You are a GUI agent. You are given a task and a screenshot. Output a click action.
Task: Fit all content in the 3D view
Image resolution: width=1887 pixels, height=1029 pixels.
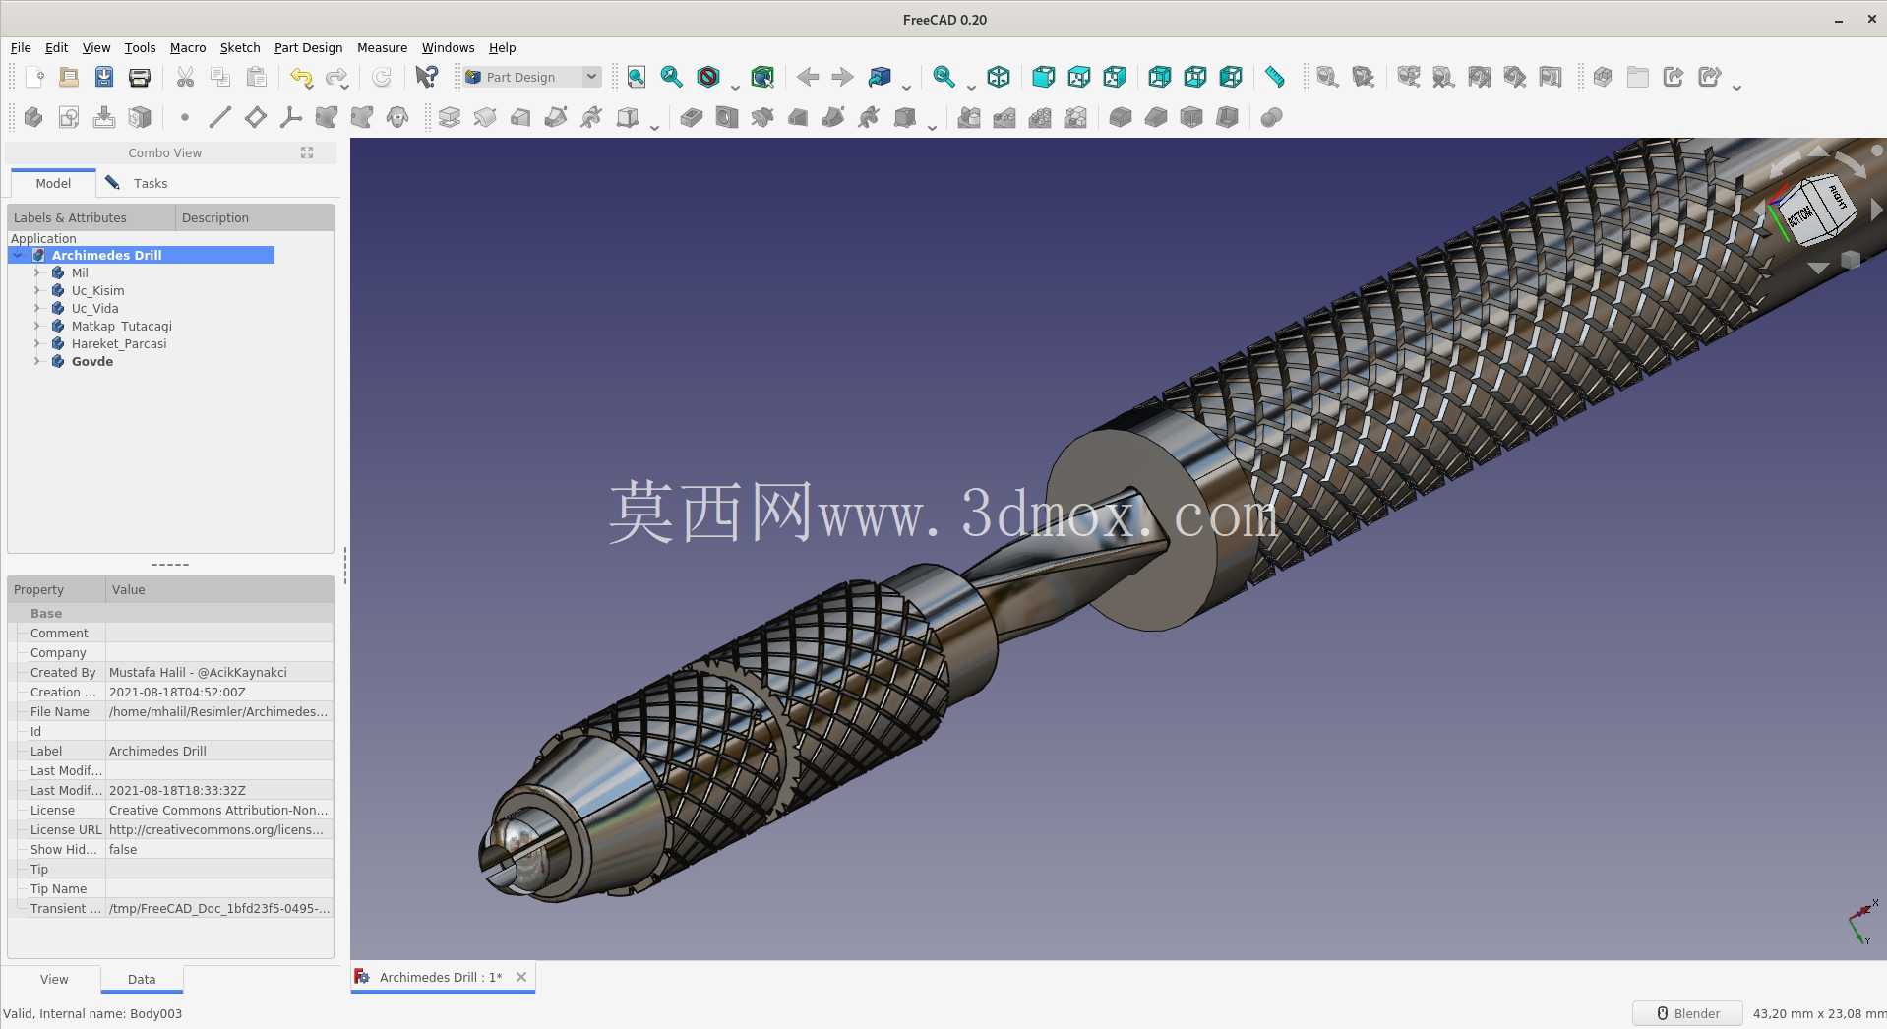pos(637,77)
